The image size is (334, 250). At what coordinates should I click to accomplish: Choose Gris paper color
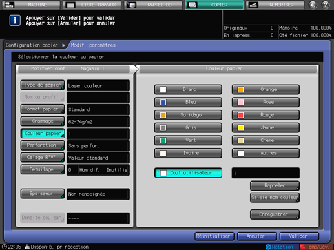point(188,127)
